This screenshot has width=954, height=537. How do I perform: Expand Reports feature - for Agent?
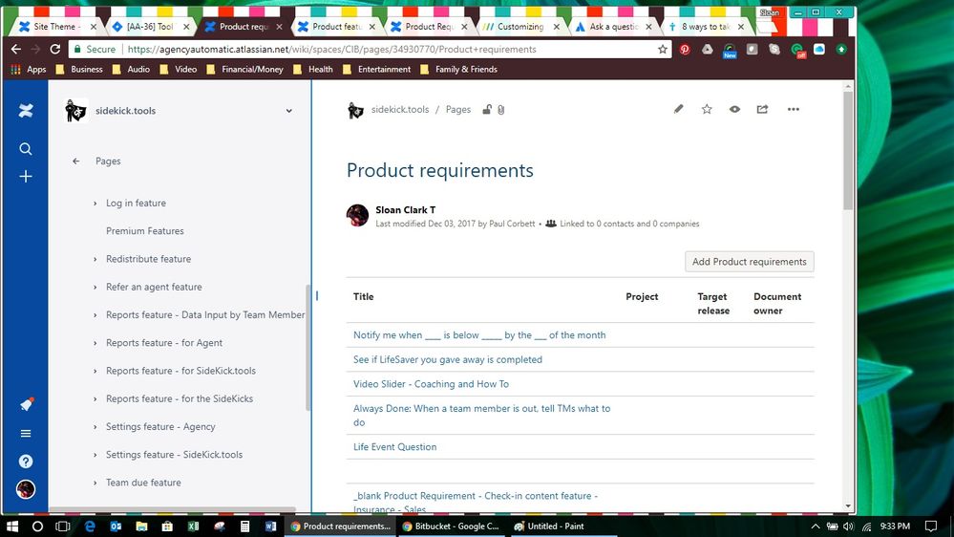click(x=95, y=343)
